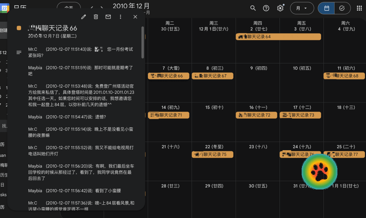The width and height of the screenshot is (366, 218).
Task: Click the event popup's vertical scrollbar
Action: point(143,42)
